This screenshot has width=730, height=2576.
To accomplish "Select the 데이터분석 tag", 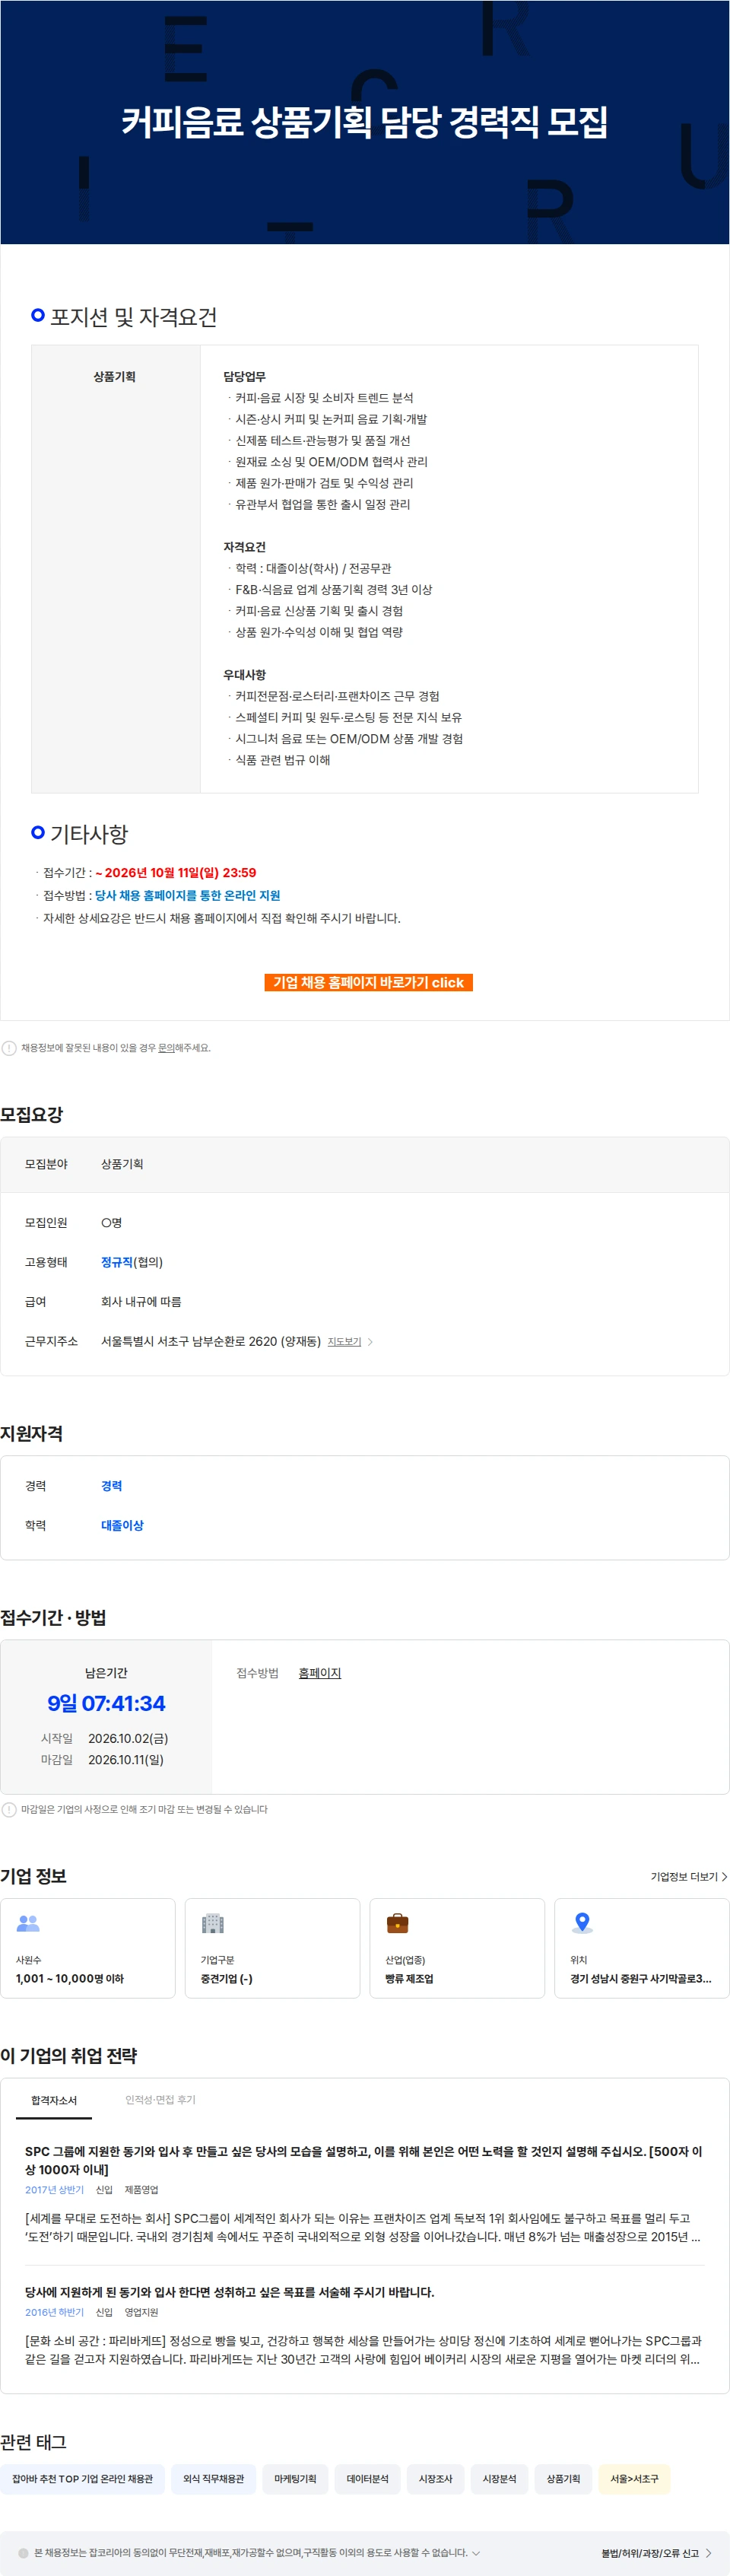I will 367,2479.
